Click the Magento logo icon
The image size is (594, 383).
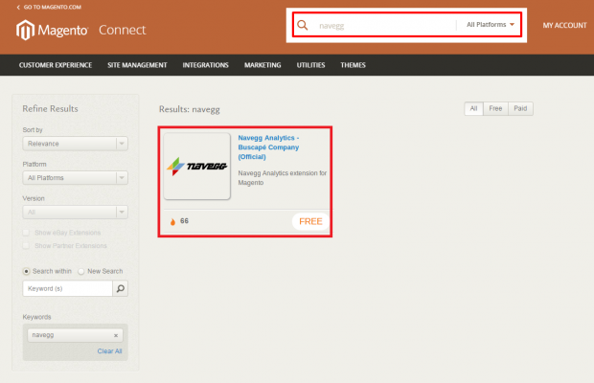click(x=25, y=30)
